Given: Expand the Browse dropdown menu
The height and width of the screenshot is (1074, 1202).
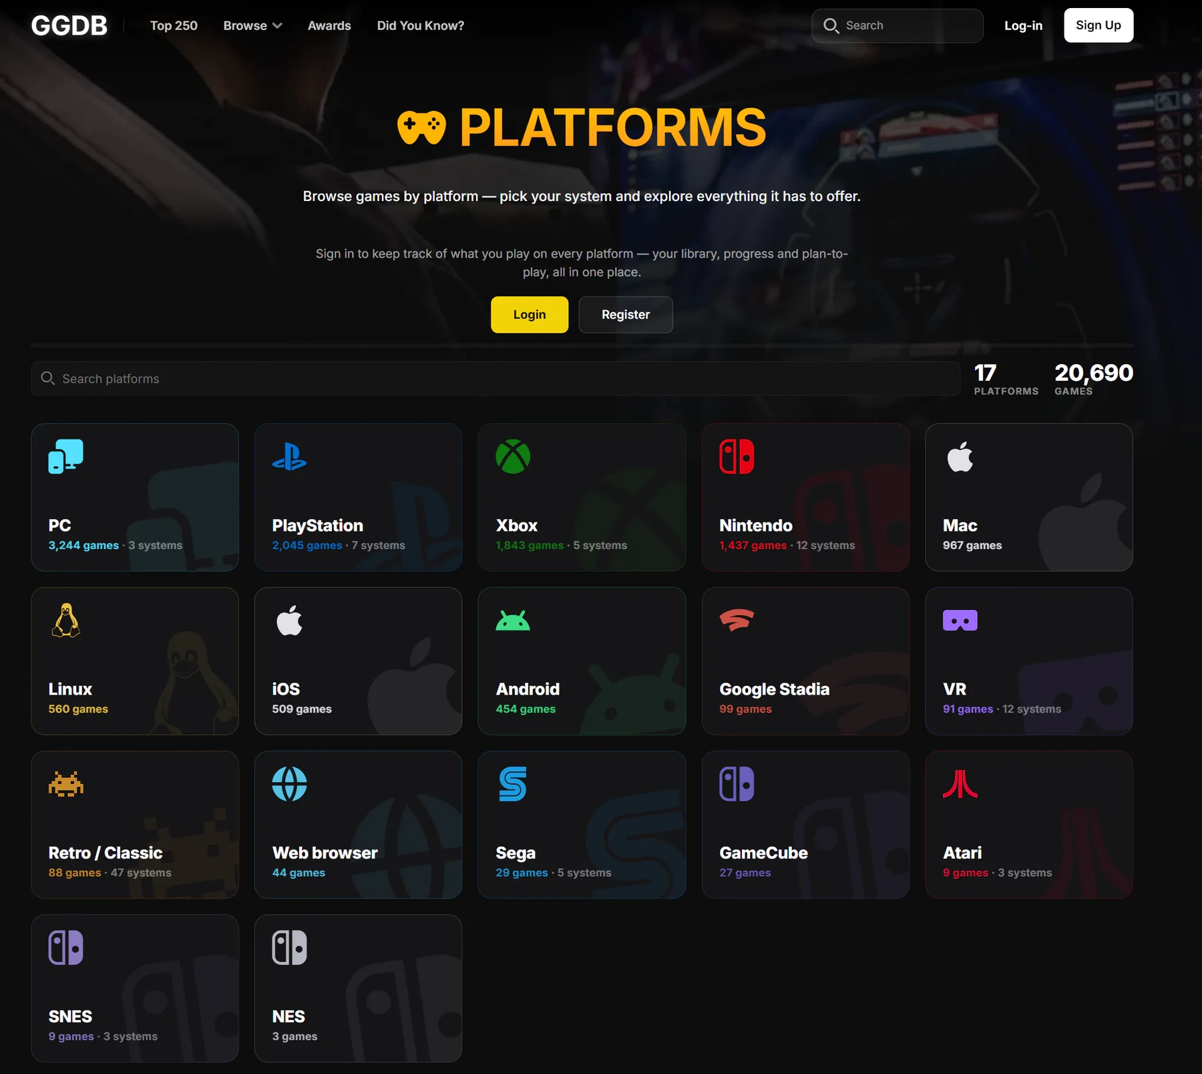Looking at the screenshot, I should point(252,25).
